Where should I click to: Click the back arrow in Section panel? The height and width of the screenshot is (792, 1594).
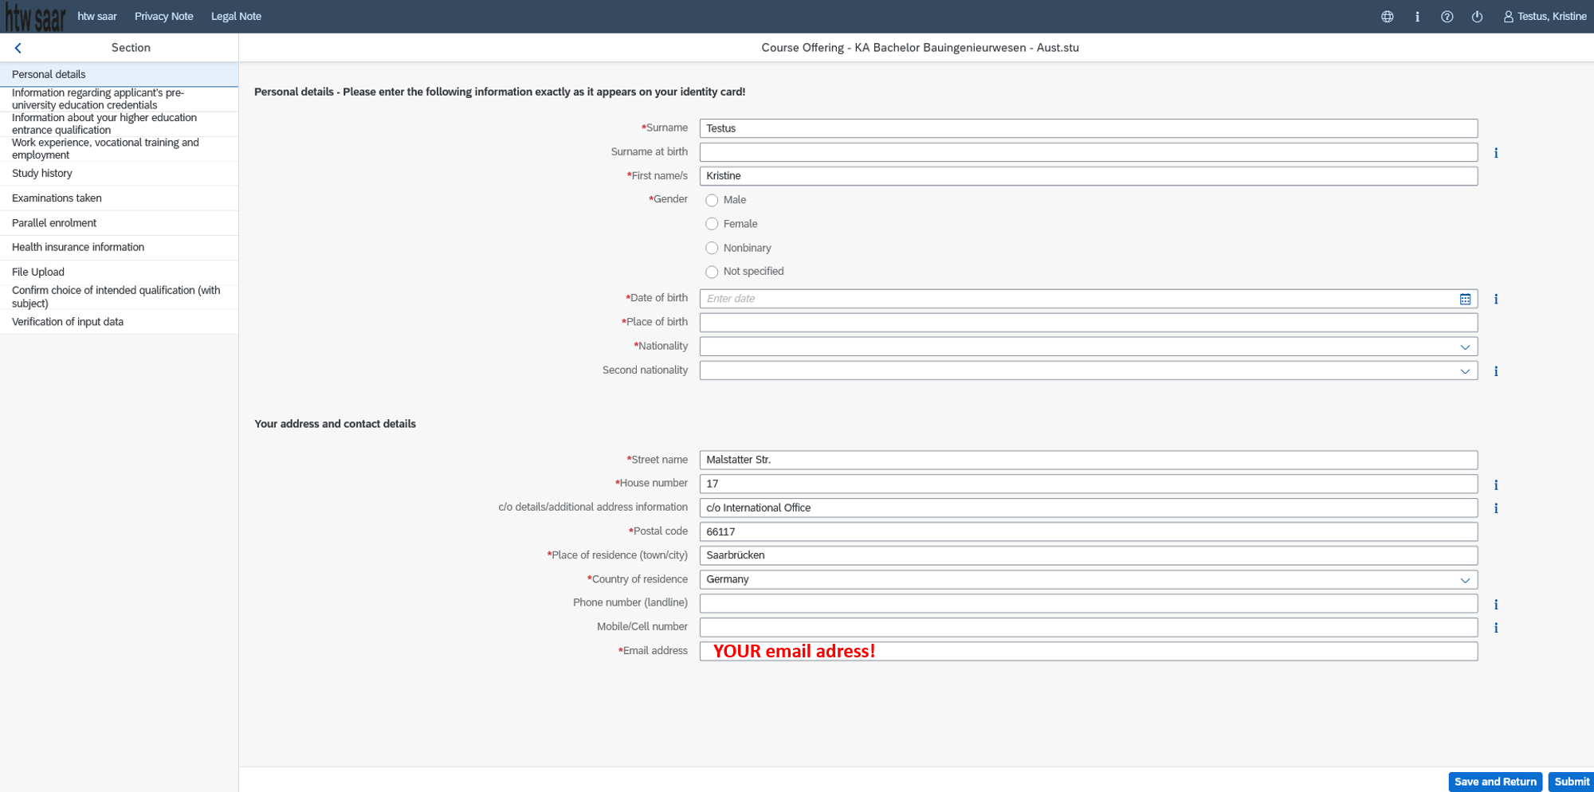pyautogui.click(x=18, y=48)
